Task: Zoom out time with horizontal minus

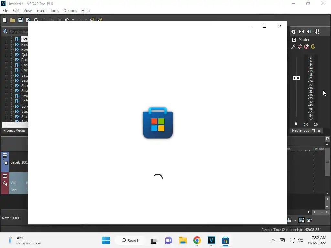Action: pyautogui.click(x=322, y=212)
